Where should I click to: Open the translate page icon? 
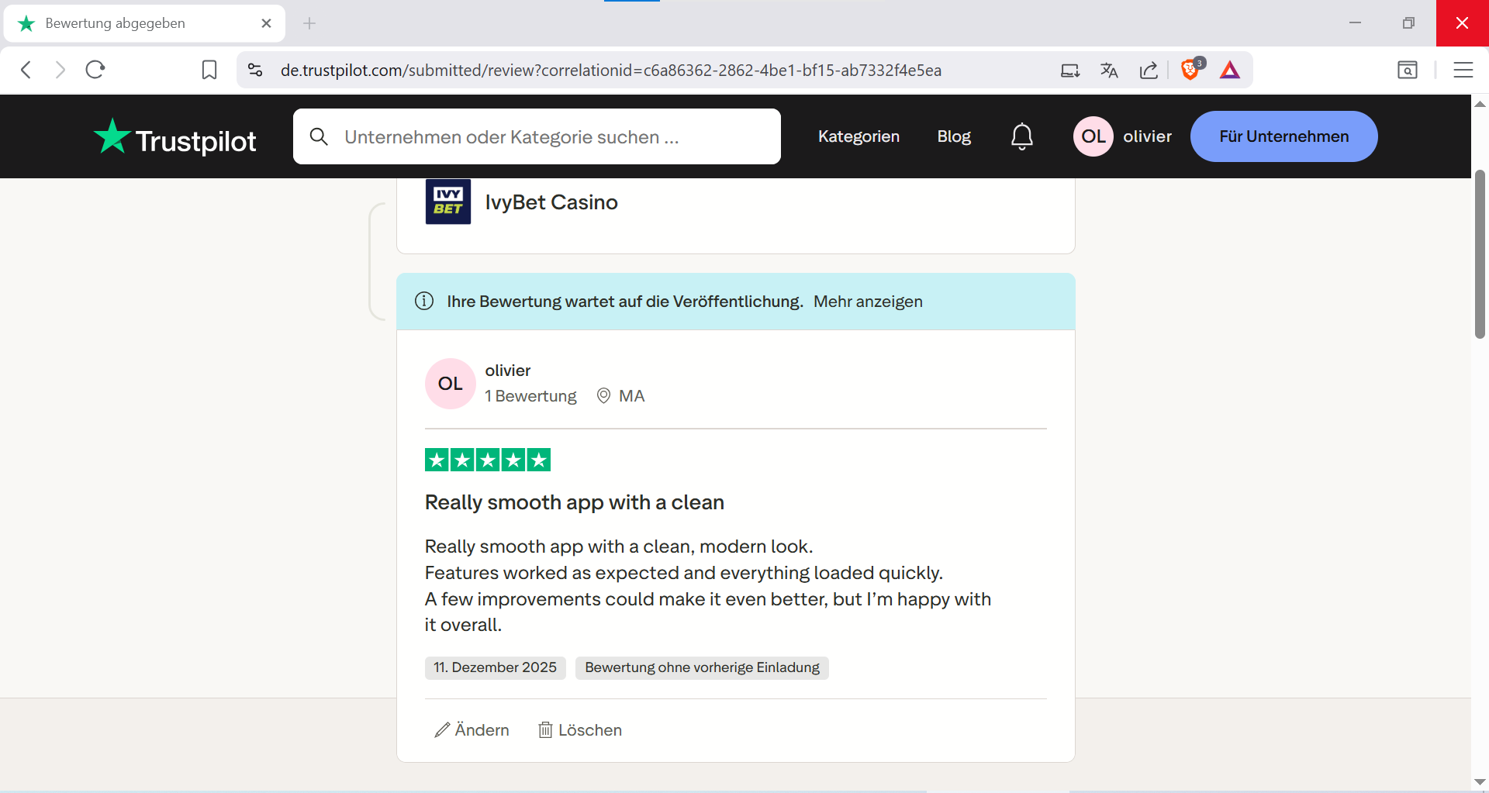coord(1109,71)
